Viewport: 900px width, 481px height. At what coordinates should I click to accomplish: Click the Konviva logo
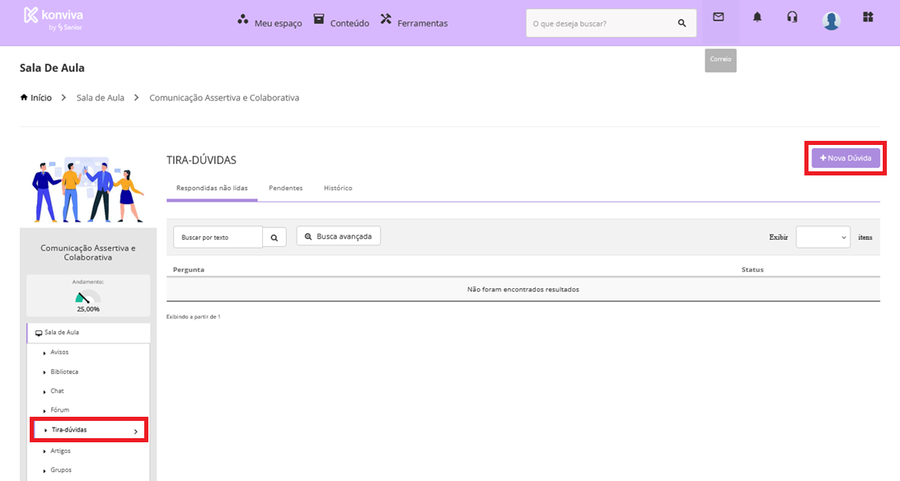[x=54, y=19]
